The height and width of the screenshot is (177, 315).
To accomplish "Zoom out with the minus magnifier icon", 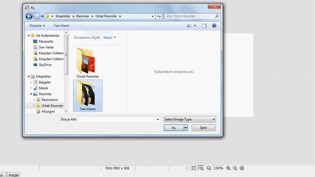I will (235, 168).
